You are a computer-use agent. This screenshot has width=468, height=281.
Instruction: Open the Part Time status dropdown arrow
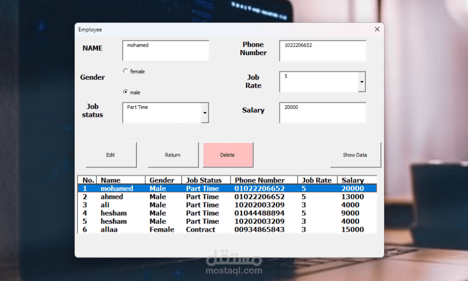pos(205,112)
